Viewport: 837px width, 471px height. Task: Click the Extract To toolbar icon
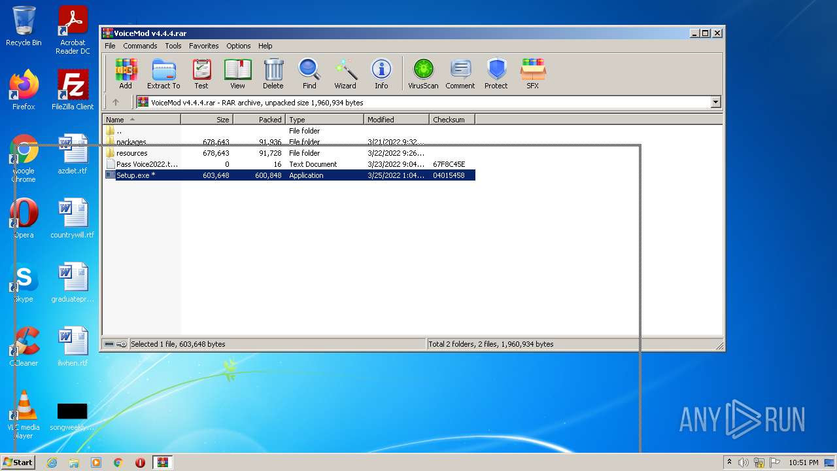163,73
